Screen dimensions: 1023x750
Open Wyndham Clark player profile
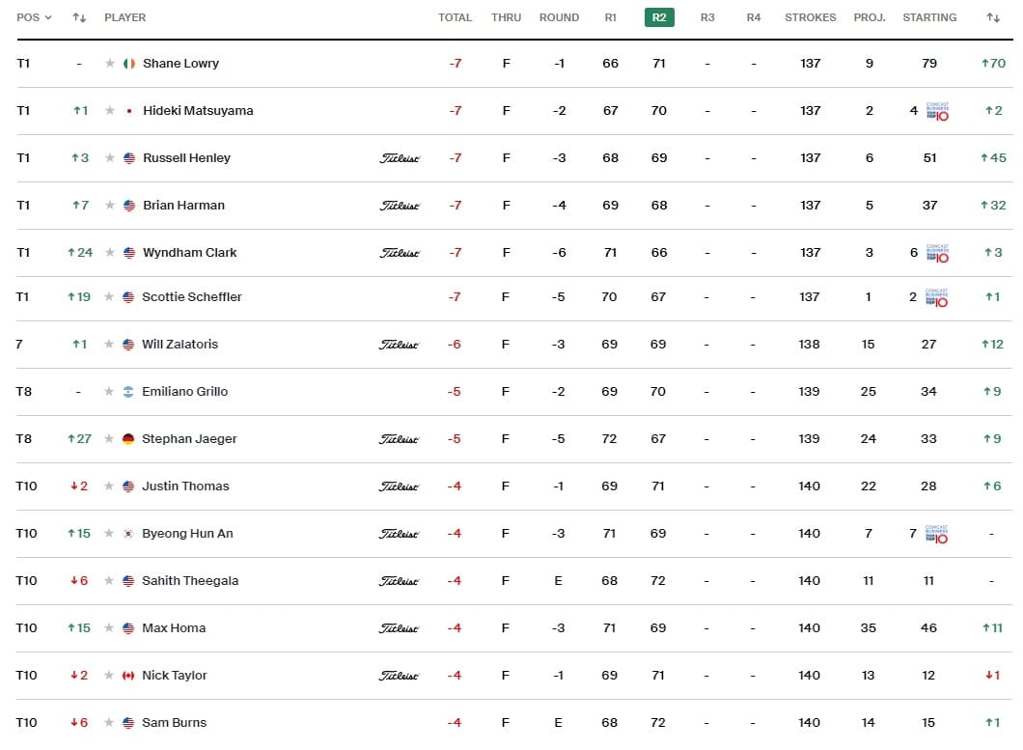pyautogui.click(x=190, y=253)
